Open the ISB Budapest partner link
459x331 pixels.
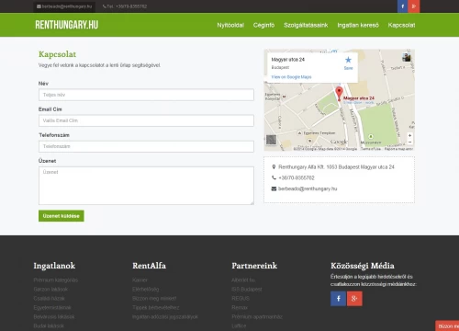[247, 290]
